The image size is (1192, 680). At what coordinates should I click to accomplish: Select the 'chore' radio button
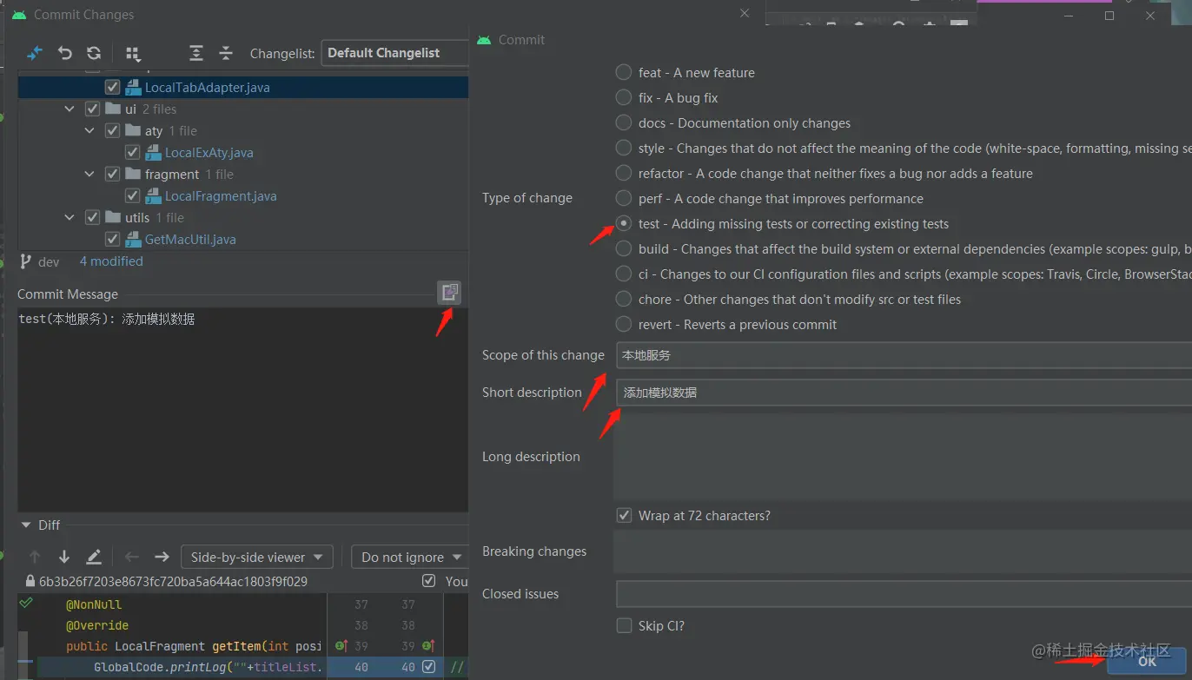624,299
